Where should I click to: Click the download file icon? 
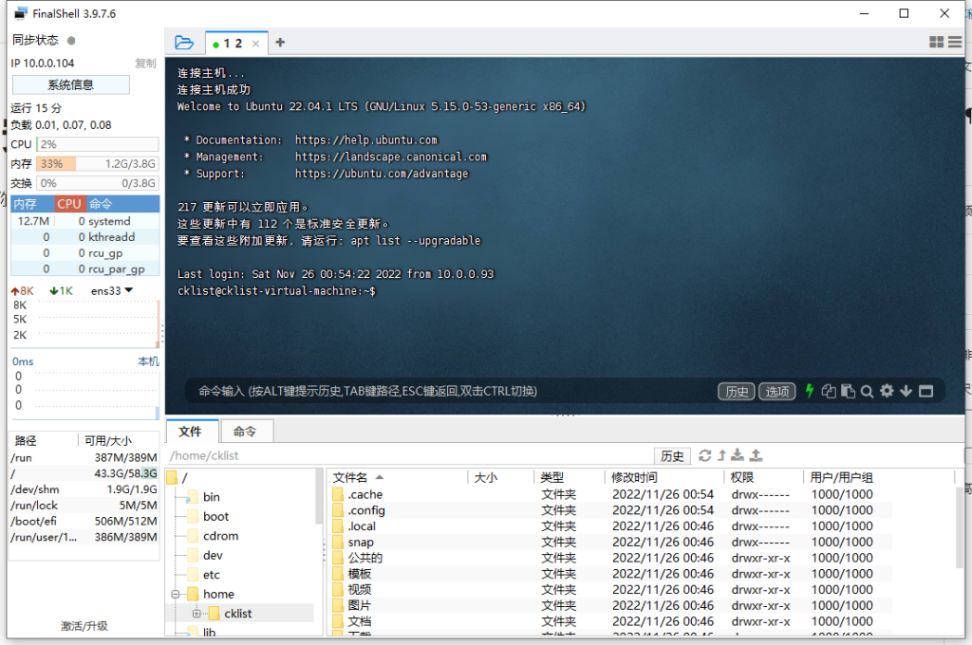click(737, 455)
